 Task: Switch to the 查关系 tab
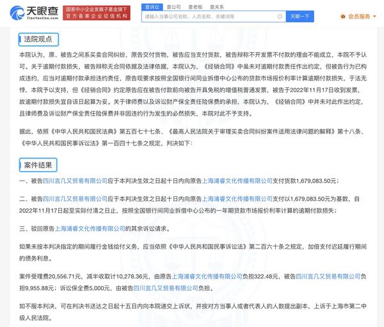tap(217, 7)
